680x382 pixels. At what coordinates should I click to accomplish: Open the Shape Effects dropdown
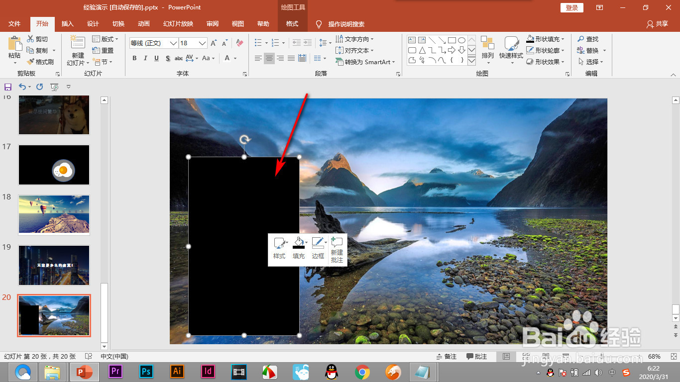click(x=546, y=62)
